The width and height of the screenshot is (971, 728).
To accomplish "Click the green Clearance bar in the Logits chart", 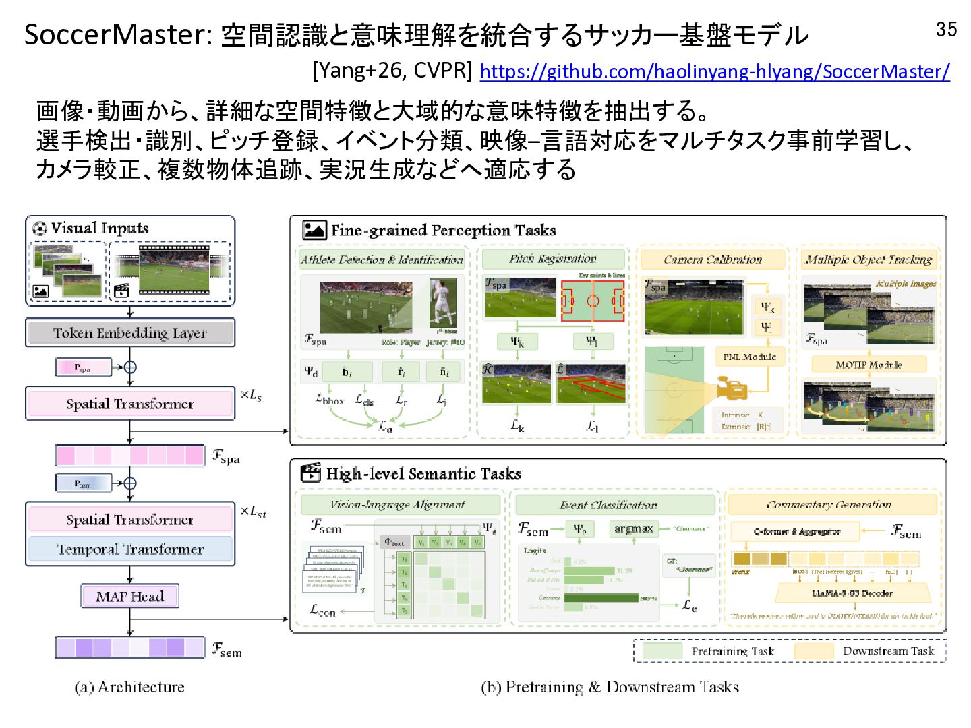I will [601, 598].
